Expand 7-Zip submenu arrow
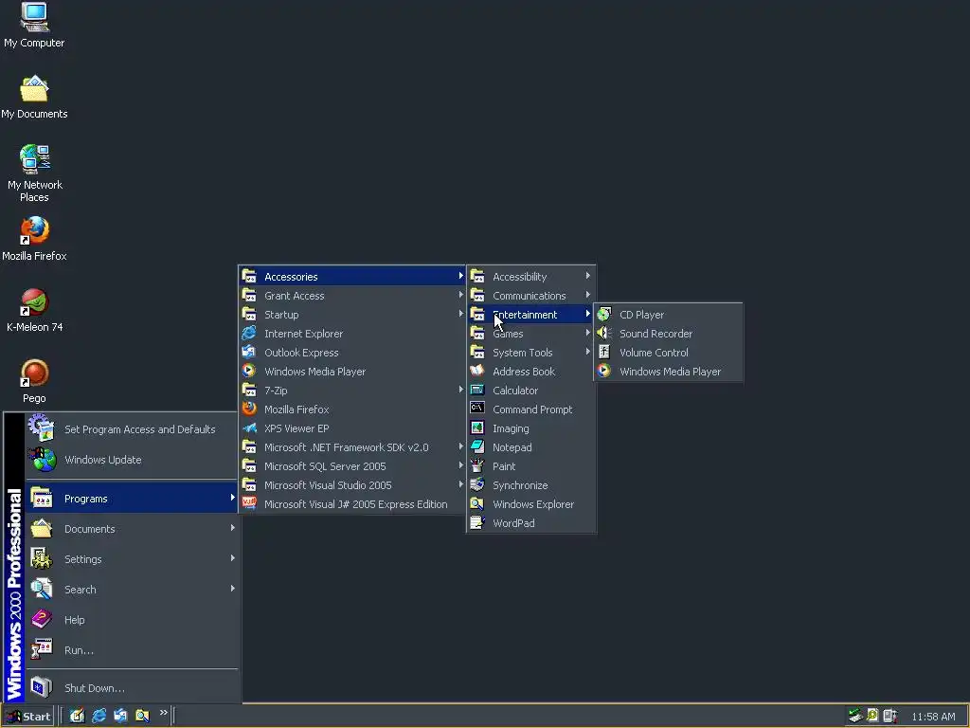This screenshot has height=728, width=970. (461, 390)
